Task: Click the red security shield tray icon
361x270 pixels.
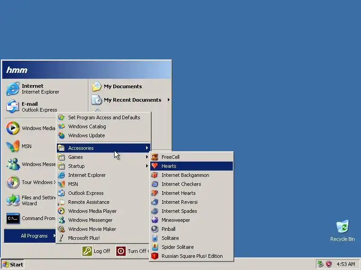Action: (x=329, y=264)
